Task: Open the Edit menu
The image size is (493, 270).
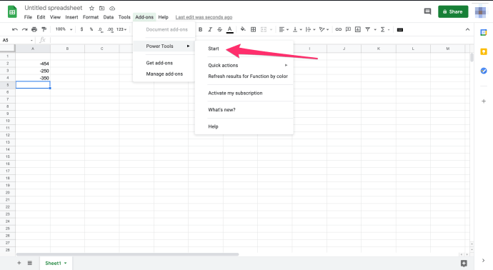Action: (x=41, y=17)
